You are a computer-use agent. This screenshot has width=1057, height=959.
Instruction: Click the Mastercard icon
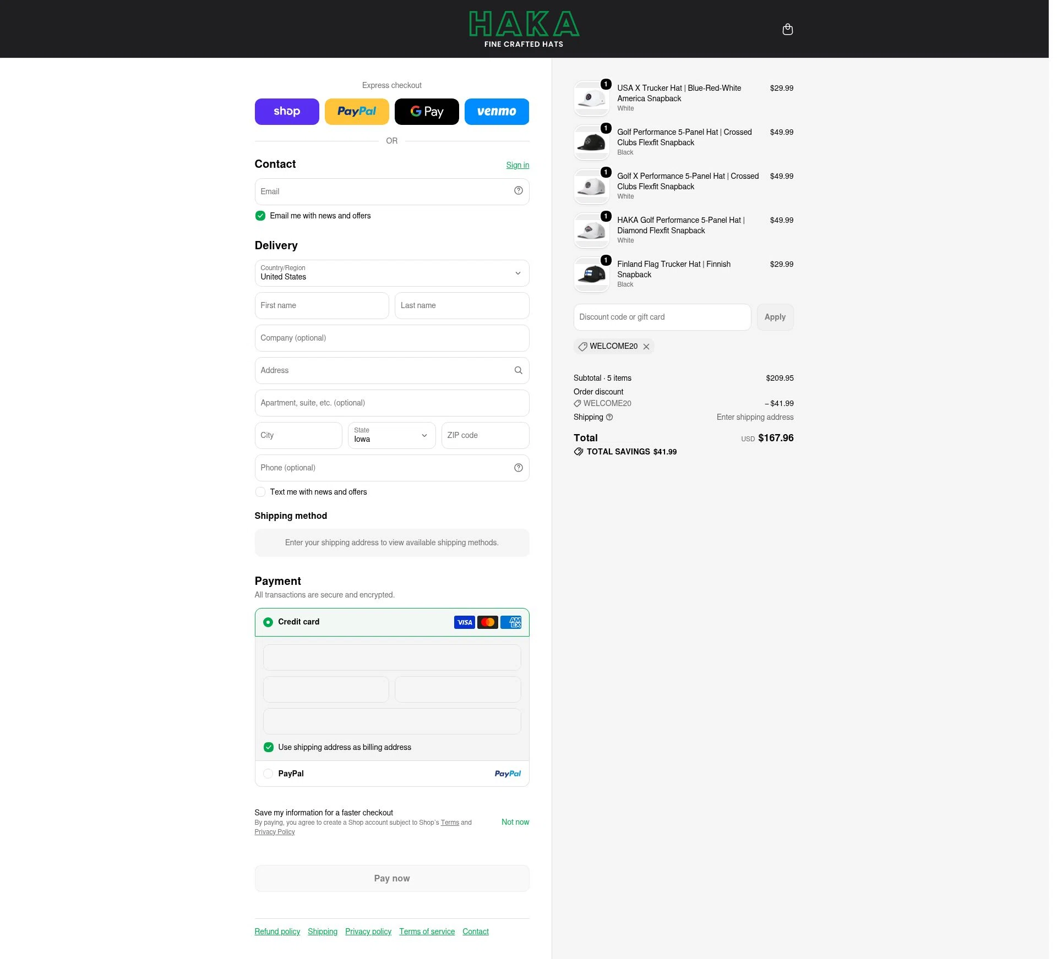tap(488, 622)
